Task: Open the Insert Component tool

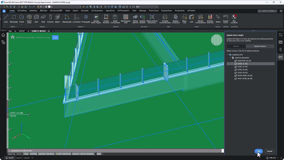Action: coord(115,19)
